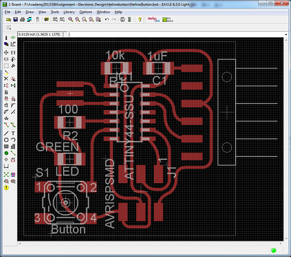Open the Display layers icon
This screenshot has height=257, width=291.
[x=6, y=44]
